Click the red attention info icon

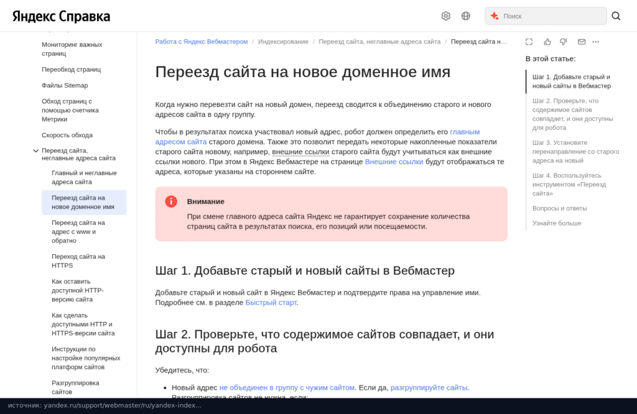point(171,201)
